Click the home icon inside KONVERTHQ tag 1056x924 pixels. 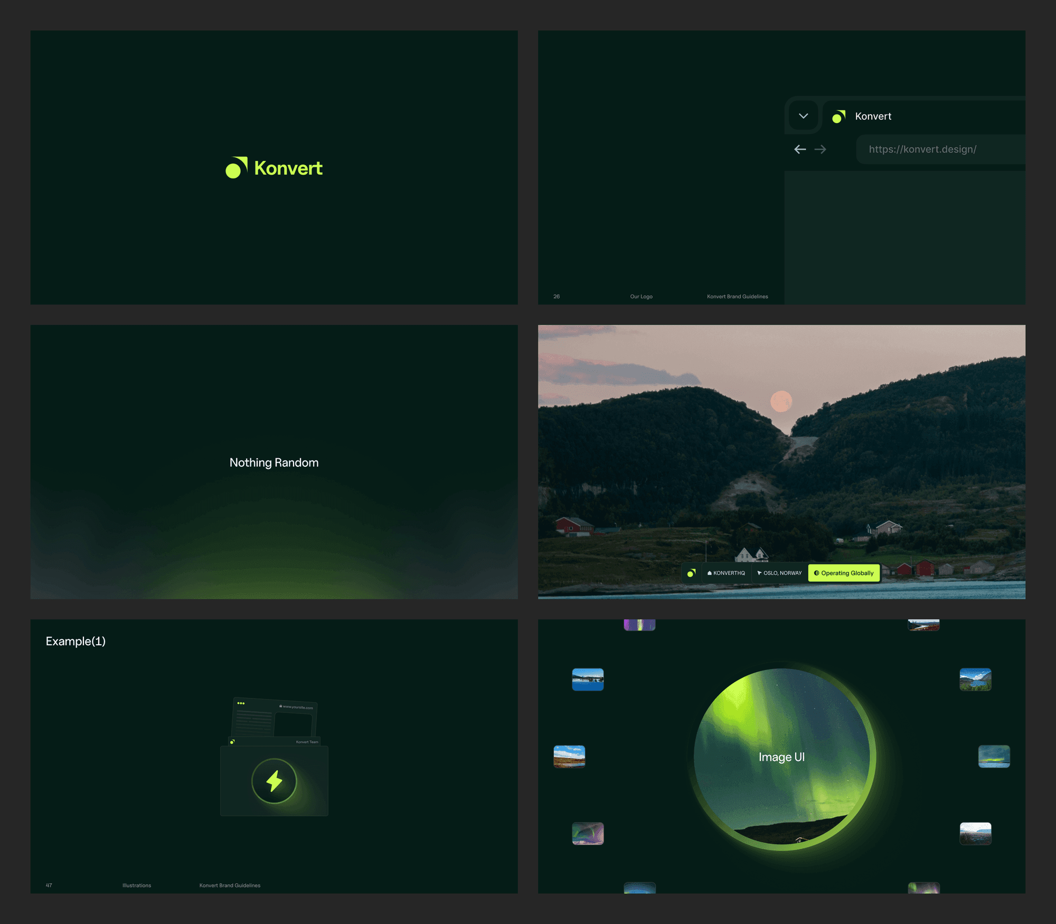(x=710, y=573)
